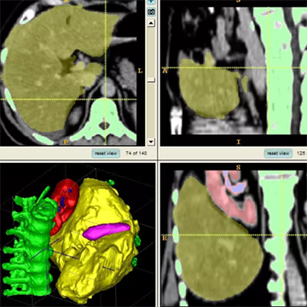The height and width of the screenshot is (307, 307).
Task: Select the red kidney model in 3D view
Action: click(64, 205)
